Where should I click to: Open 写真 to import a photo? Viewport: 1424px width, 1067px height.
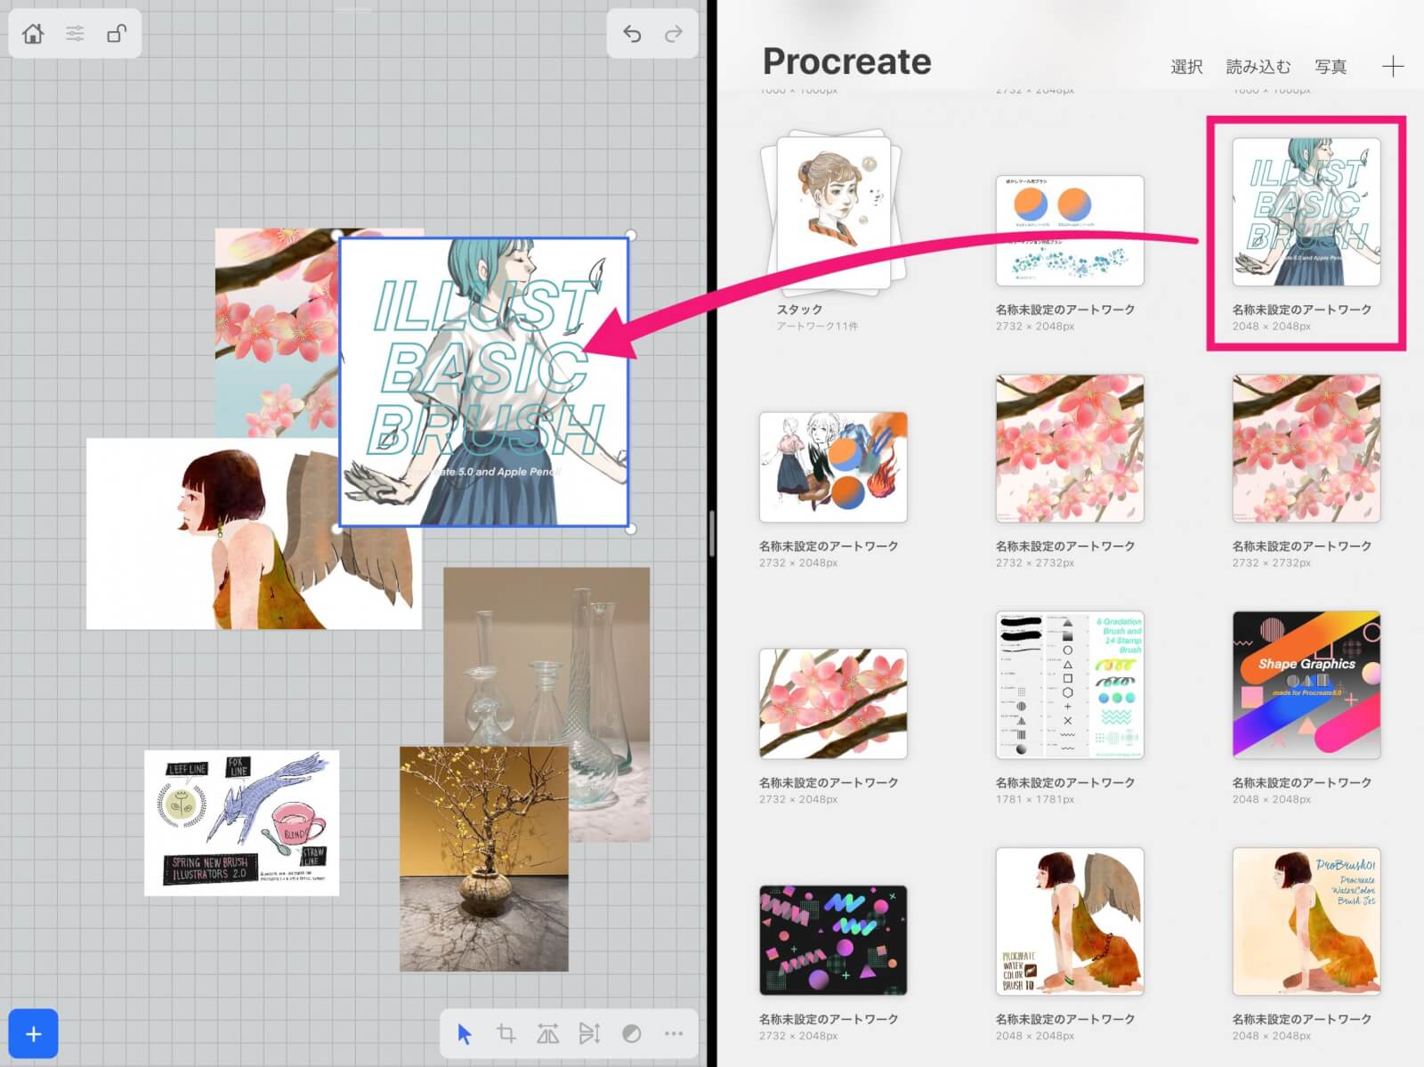1330,66
